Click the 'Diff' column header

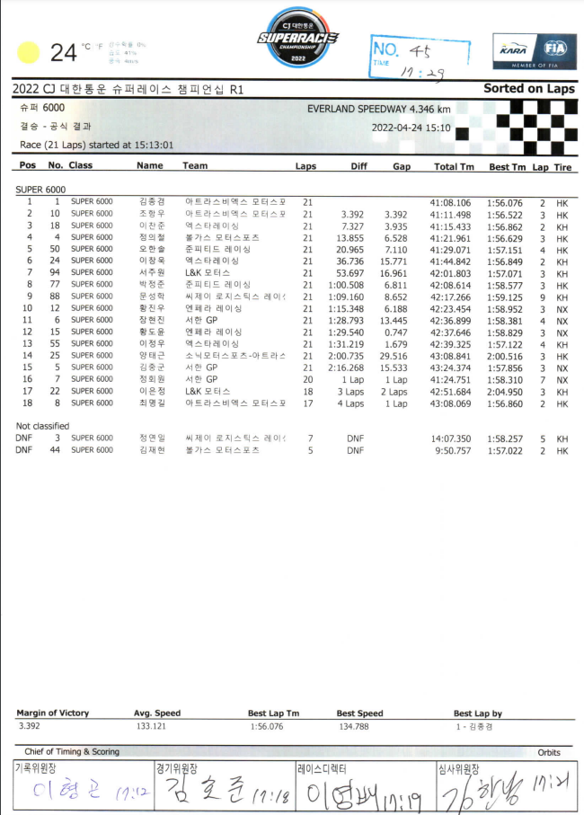pos(358,166)
